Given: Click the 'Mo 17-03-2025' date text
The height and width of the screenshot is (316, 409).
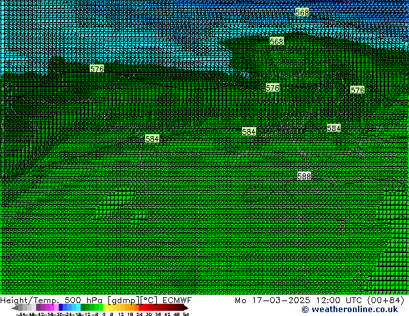Looking at the screenshot, I should (272, 301).
